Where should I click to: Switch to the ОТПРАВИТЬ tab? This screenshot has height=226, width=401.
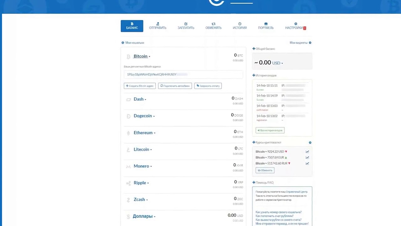[158, 26]
